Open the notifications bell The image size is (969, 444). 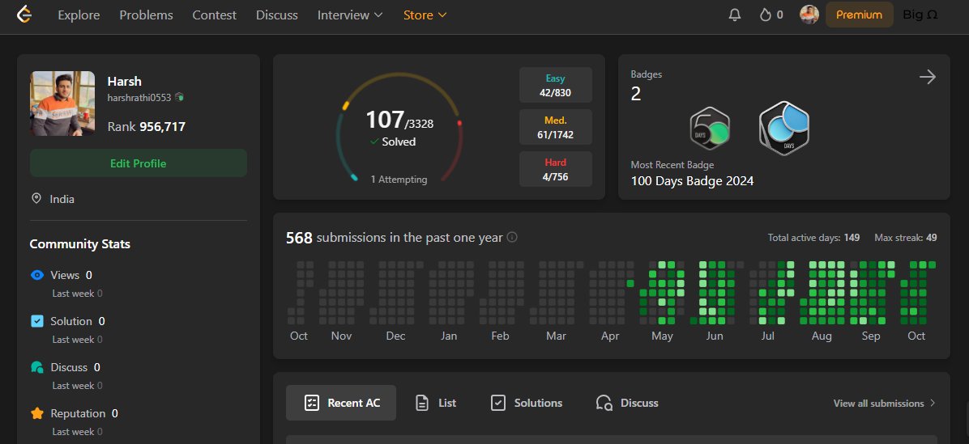coord(734,15)
